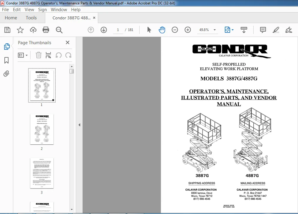Close the Page Thumbnails panel
The image size is (298, 214).
point(68,42)
